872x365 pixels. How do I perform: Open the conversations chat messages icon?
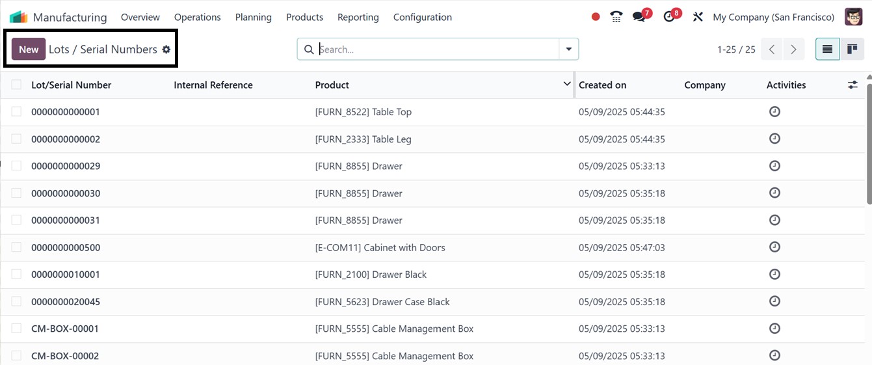point(639,17)
